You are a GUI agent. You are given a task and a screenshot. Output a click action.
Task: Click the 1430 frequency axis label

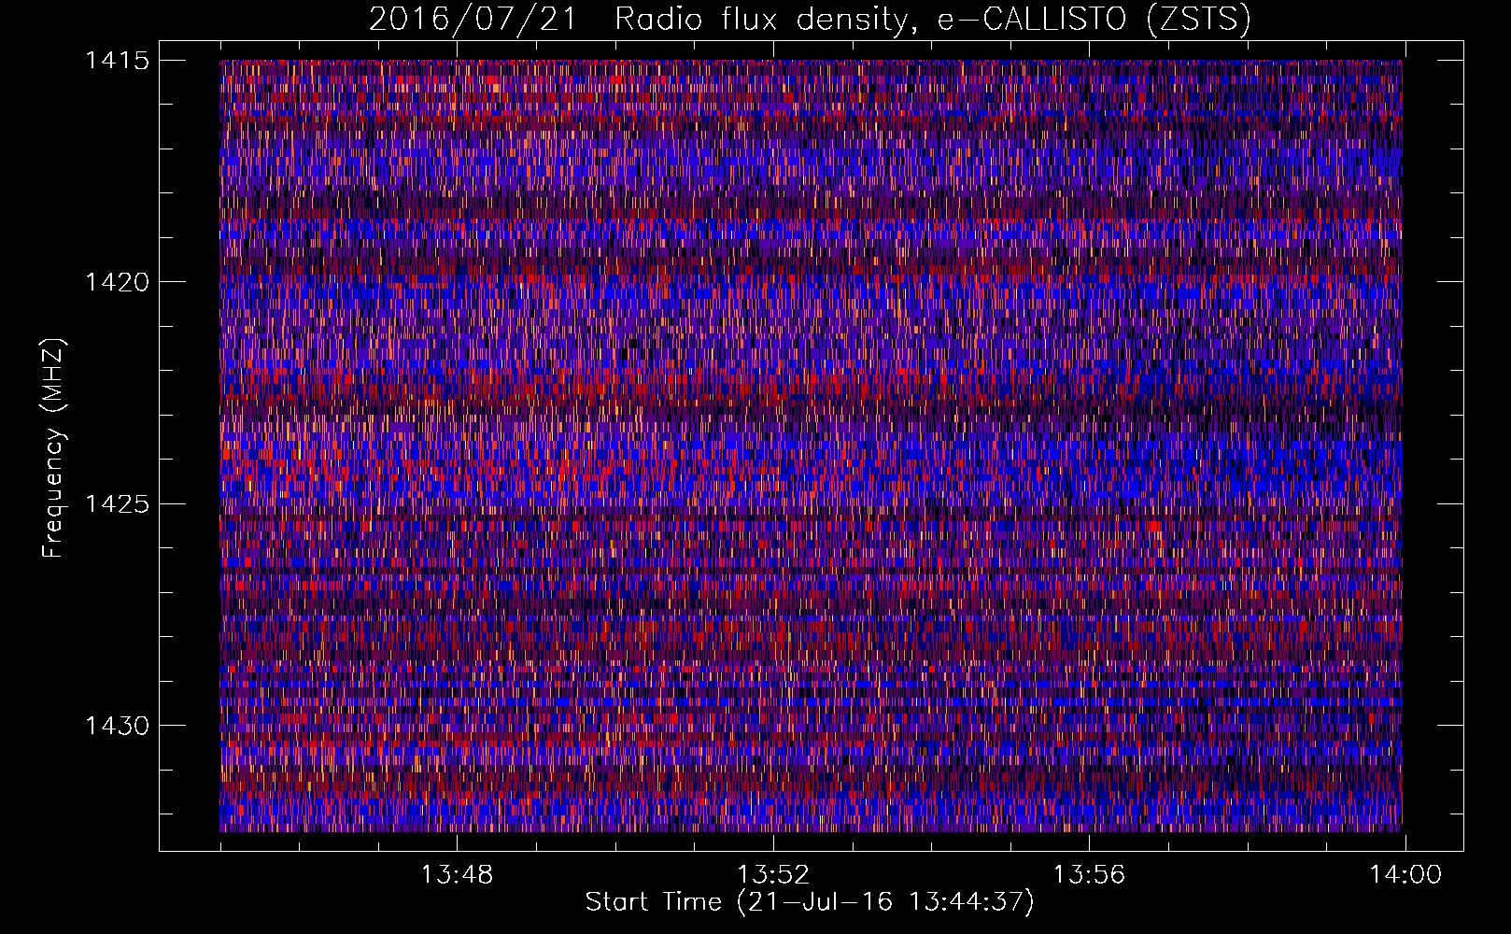[x=117, y=726]
